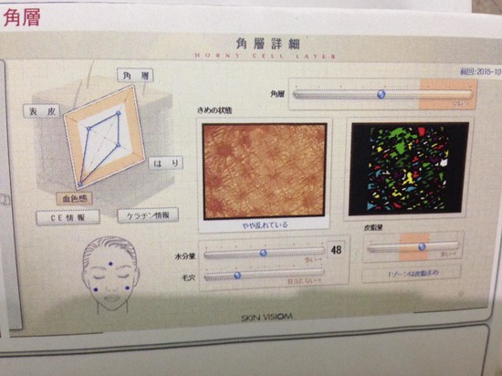The width and height of the screenshot is (502, 376).
Task: Open the はり label button
Action: point(166,163)
